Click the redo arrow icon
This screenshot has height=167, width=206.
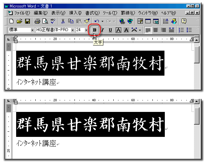[x=108, y=21]
